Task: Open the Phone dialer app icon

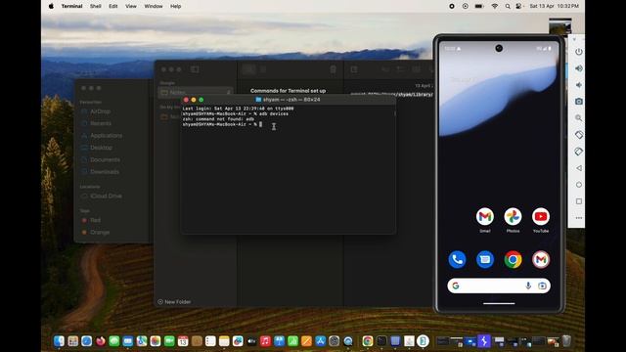Action: tap(457, 259)
